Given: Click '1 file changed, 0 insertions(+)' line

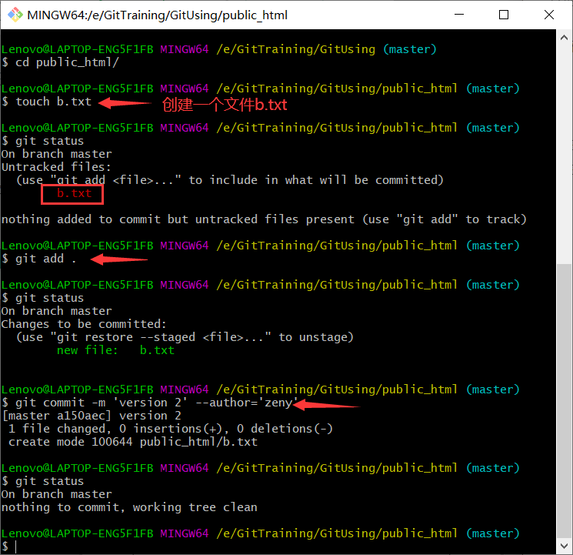Looking at the screenshot, I should click(170, 429).
